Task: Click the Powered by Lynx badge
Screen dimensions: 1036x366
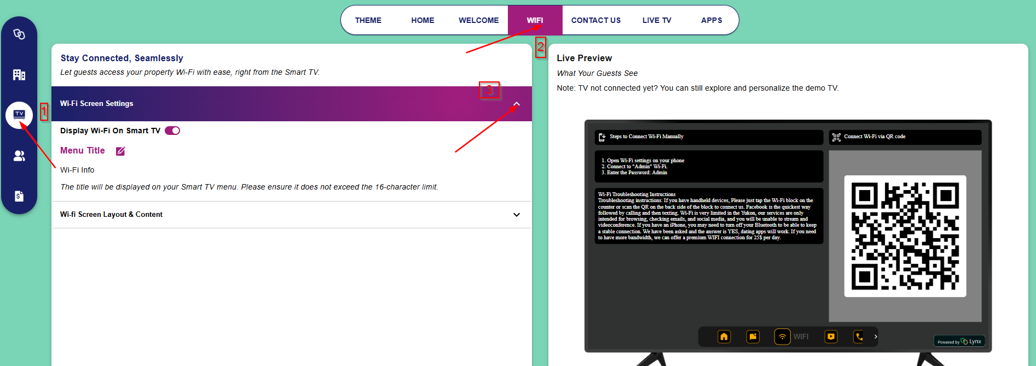Action: point(959,341)
